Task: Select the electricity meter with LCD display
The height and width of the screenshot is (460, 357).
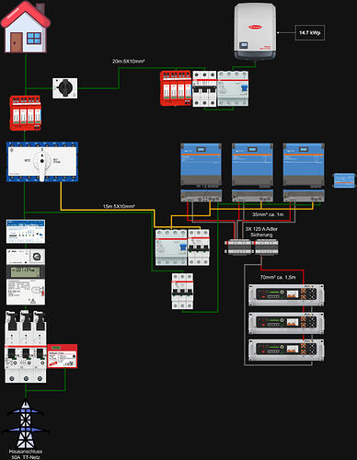Action: coord(26,277)
